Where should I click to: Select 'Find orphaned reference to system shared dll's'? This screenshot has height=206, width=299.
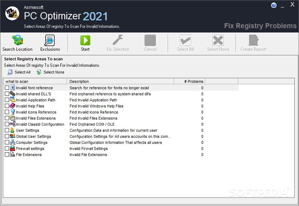click(x=110, y=94)
